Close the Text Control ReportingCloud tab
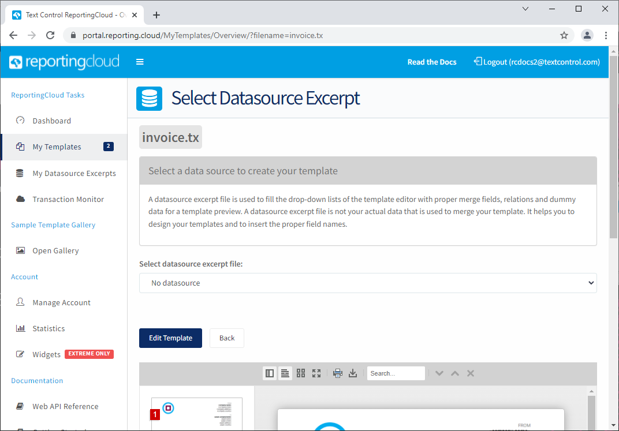 pos(135,15)
